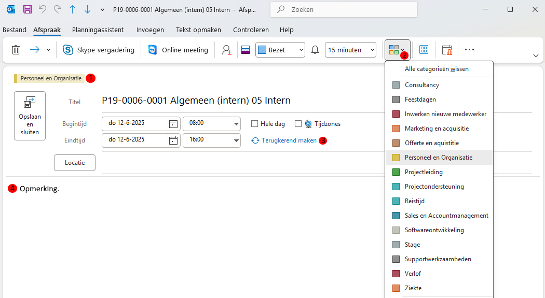
Task: Open the Tekst opmaken tab
Action: (198, 30)
